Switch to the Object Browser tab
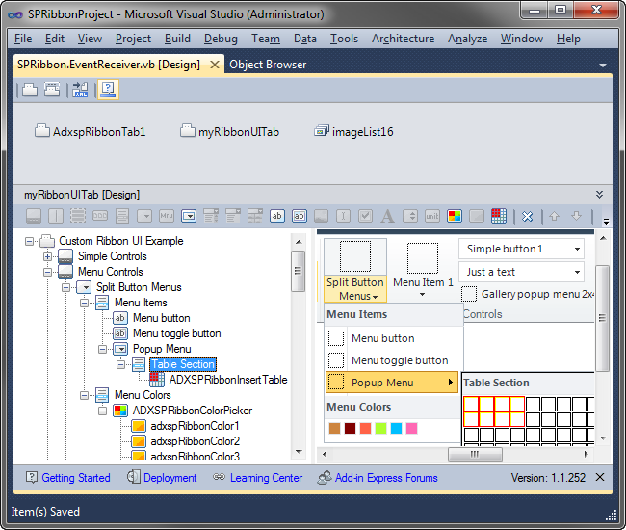Image resolution: width=626 pixels, height=530 pixels. point(268,65)
